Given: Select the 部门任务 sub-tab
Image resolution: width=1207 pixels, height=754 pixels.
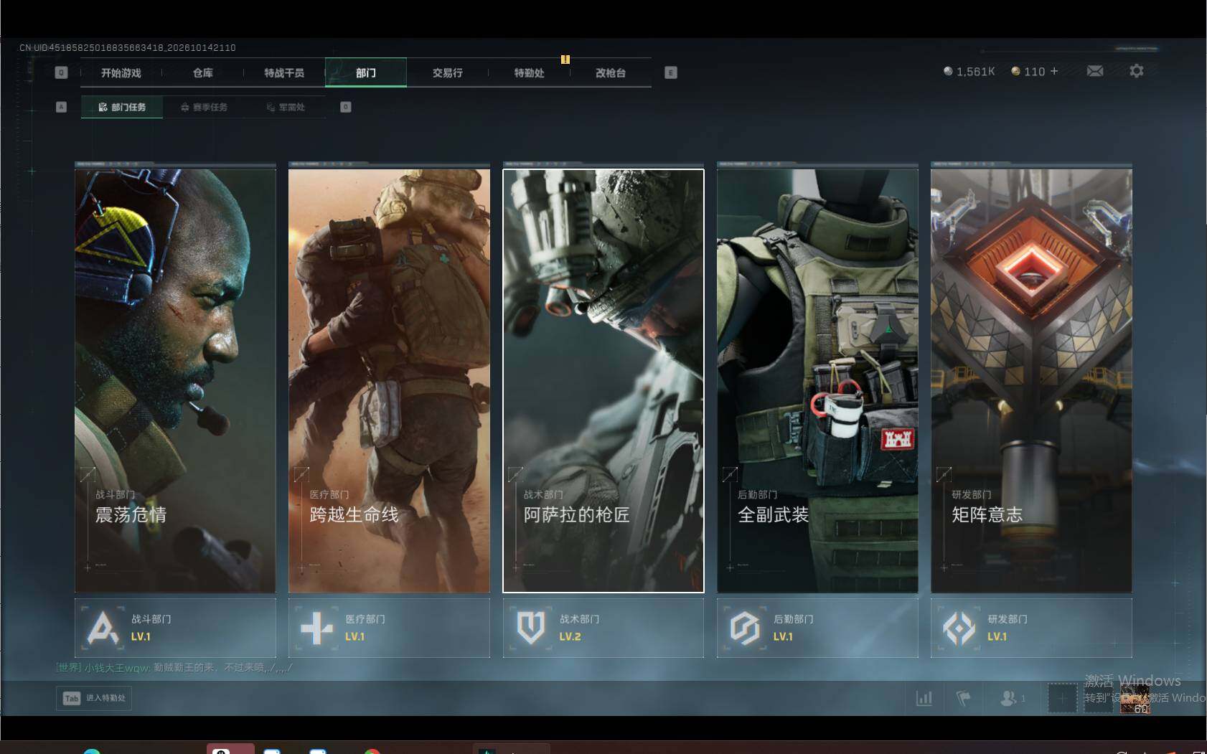Looking at the screenshot, I should (122, 107).
